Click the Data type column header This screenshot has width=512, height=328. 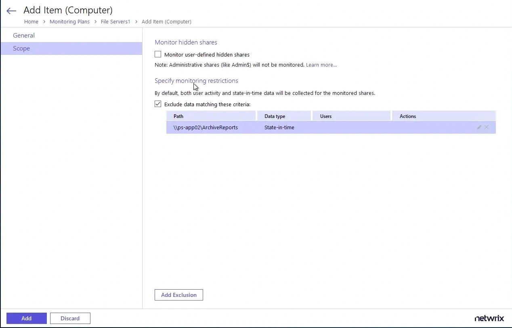(x=275, y=116)
